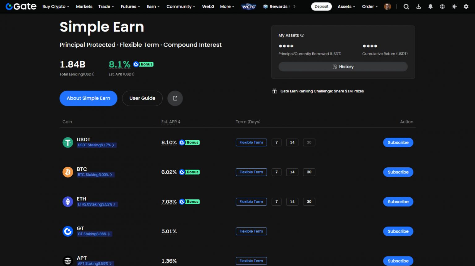Click the APT coin icon

(x=68, y=261)
